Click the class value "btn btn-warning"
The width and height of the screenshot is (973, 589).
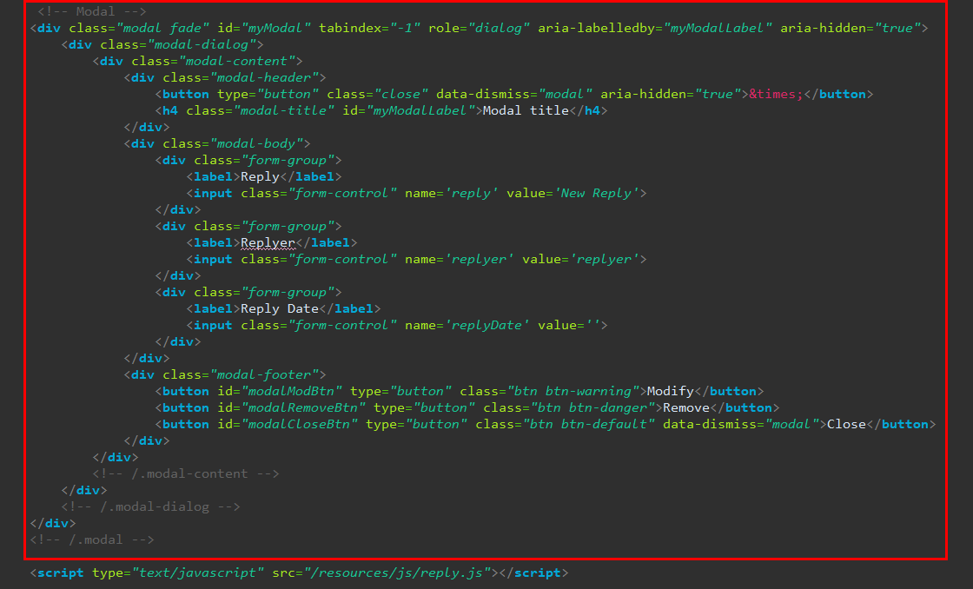pos(573,392)
